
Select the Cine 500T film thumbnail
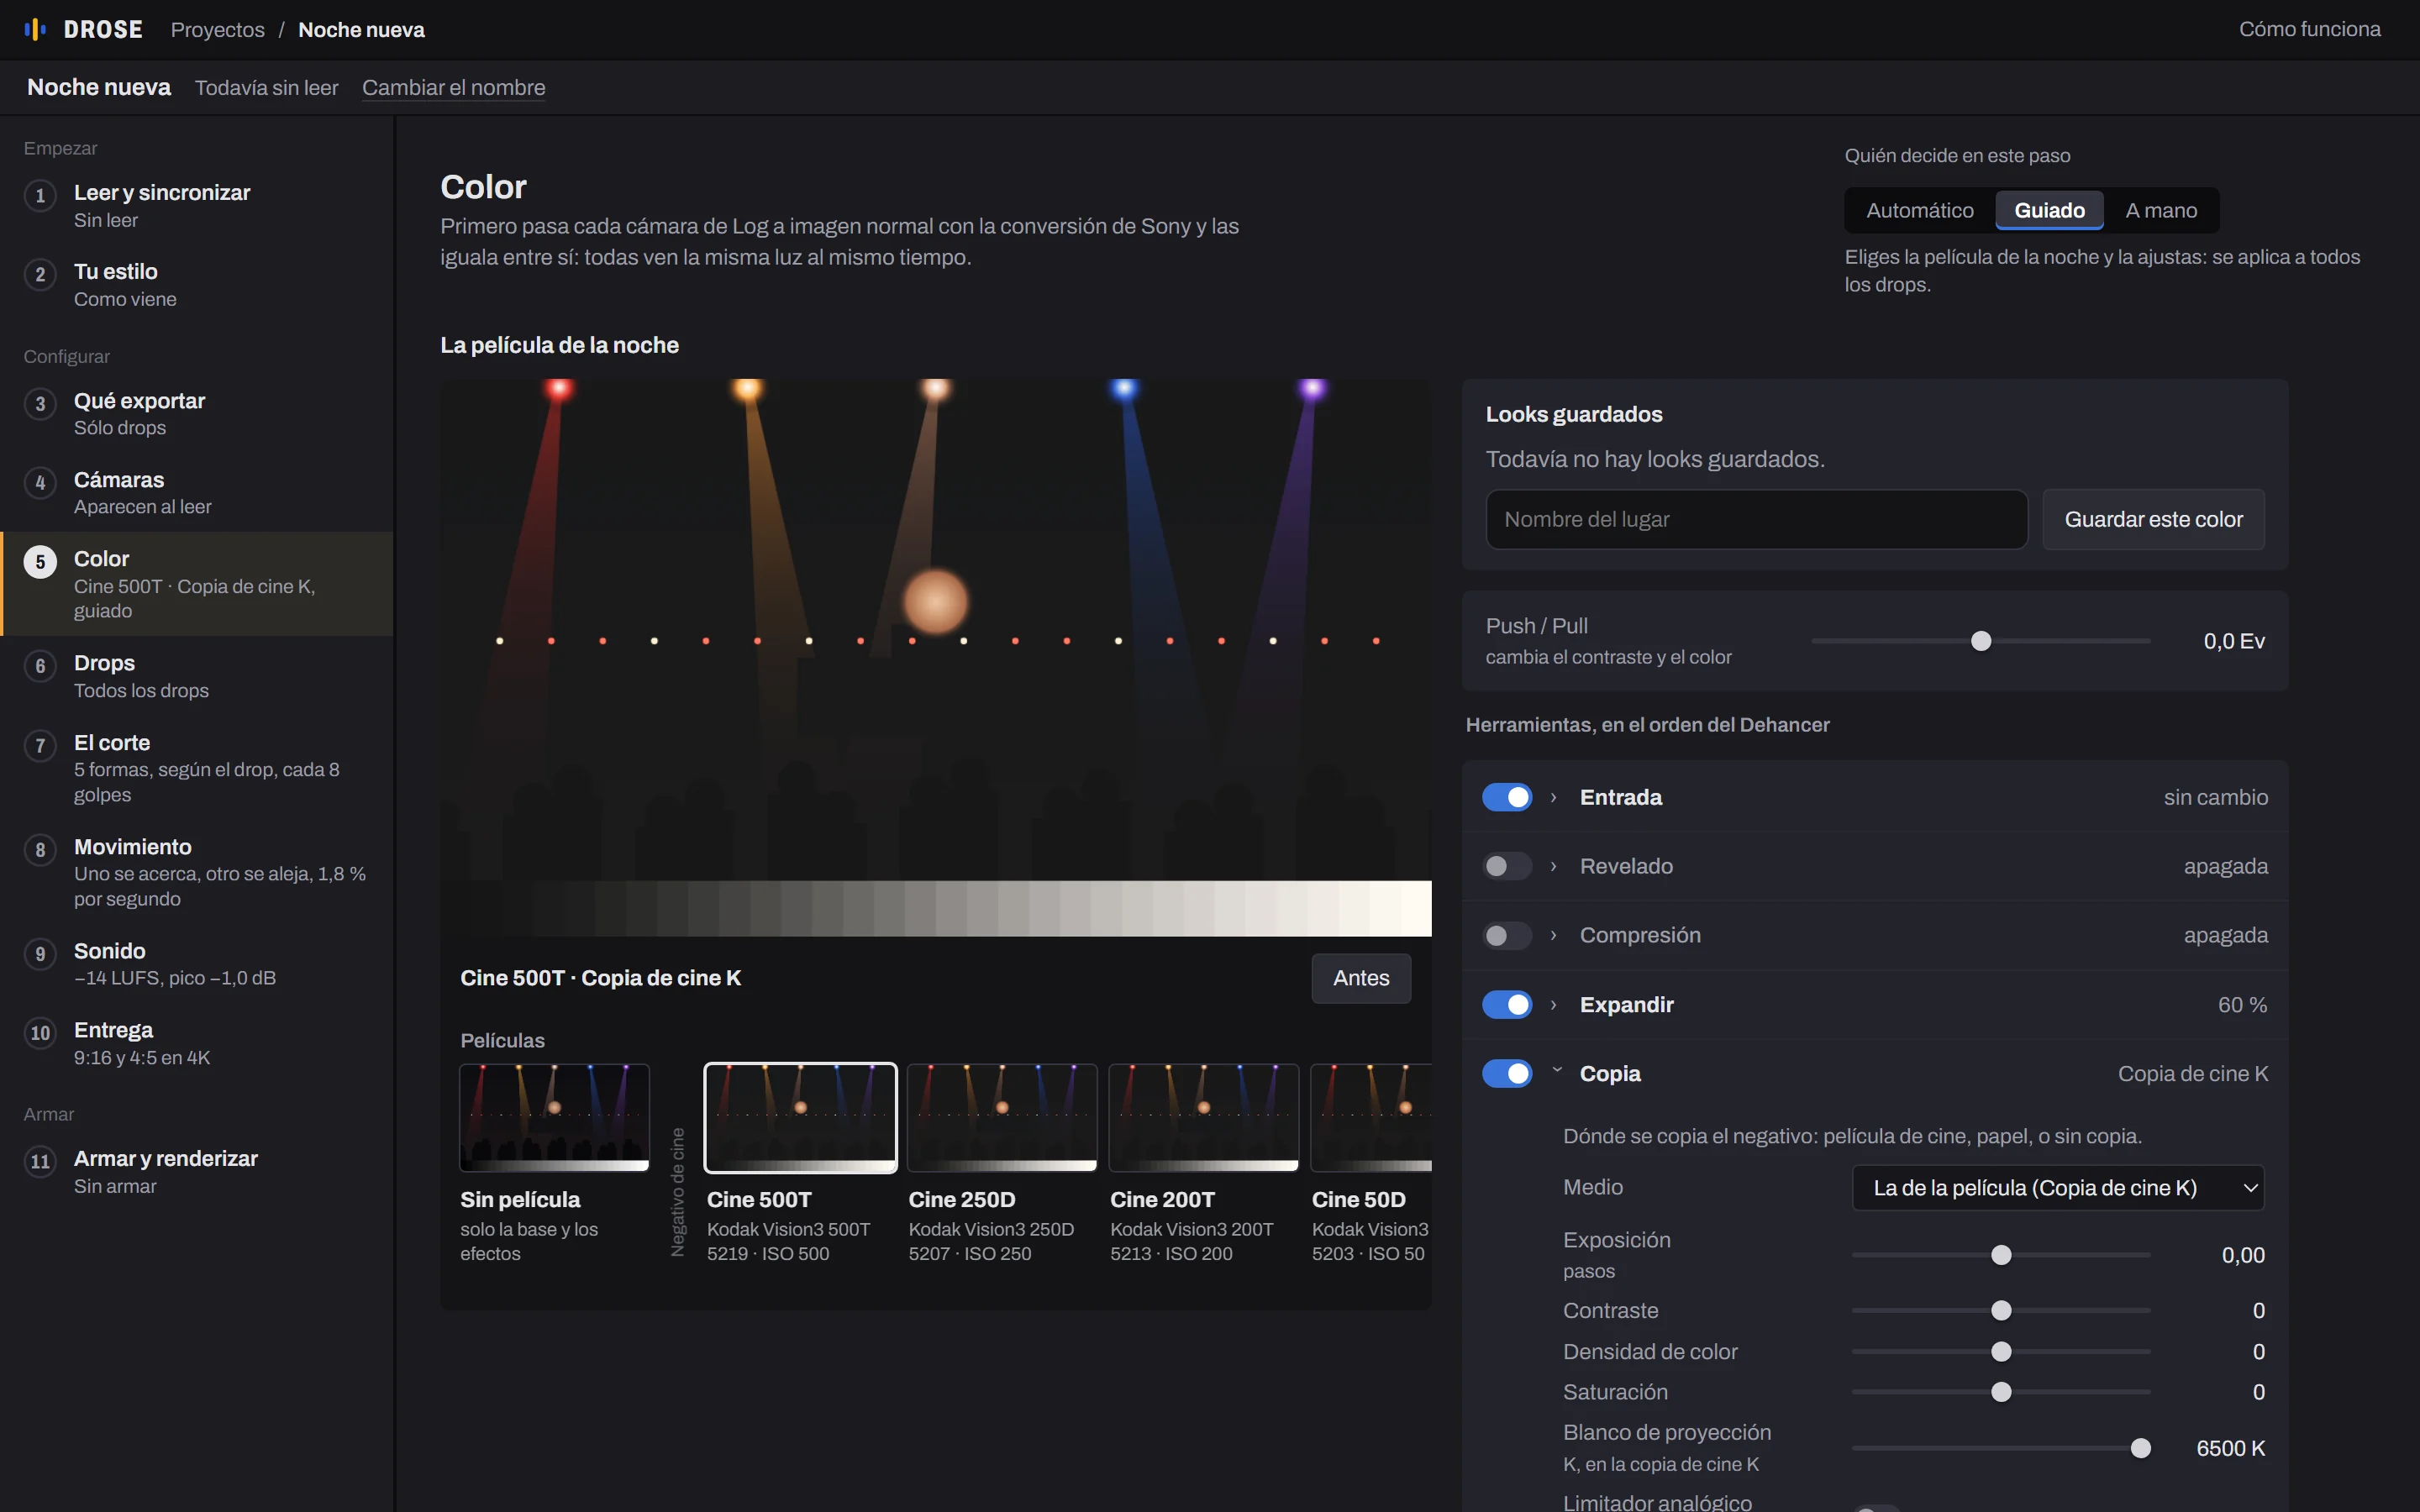(x=800, y=1117)
